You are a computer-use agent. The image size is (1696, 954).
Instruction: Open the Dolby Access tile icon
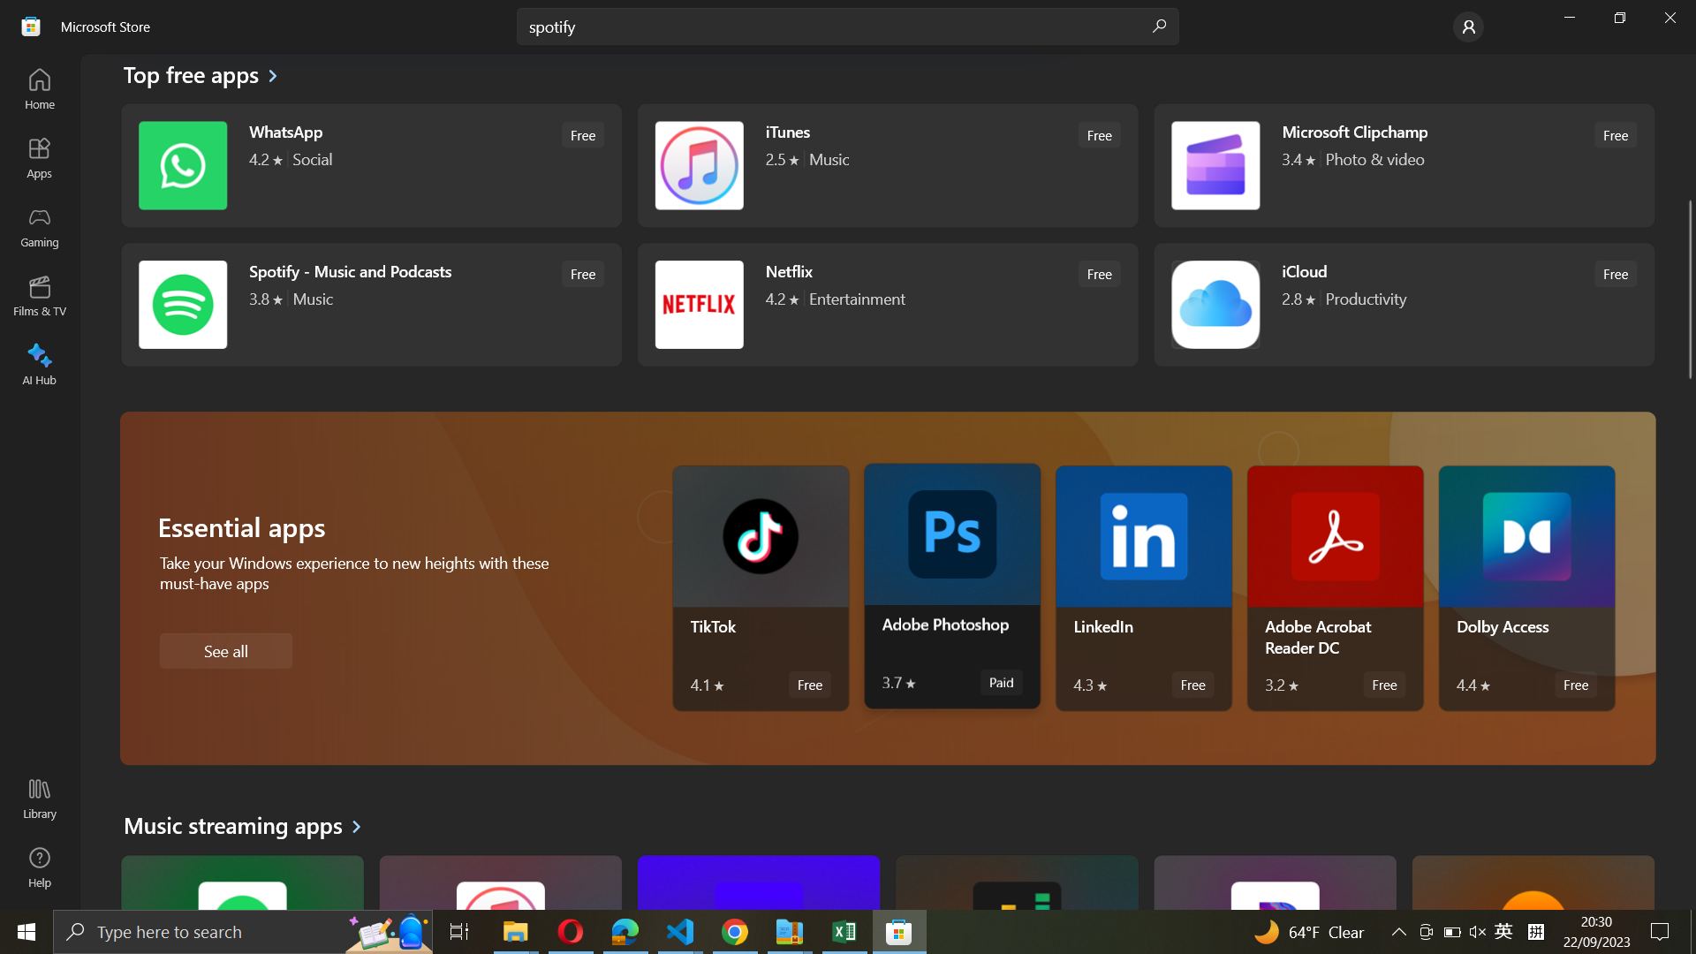click(x=1527, y=536)
